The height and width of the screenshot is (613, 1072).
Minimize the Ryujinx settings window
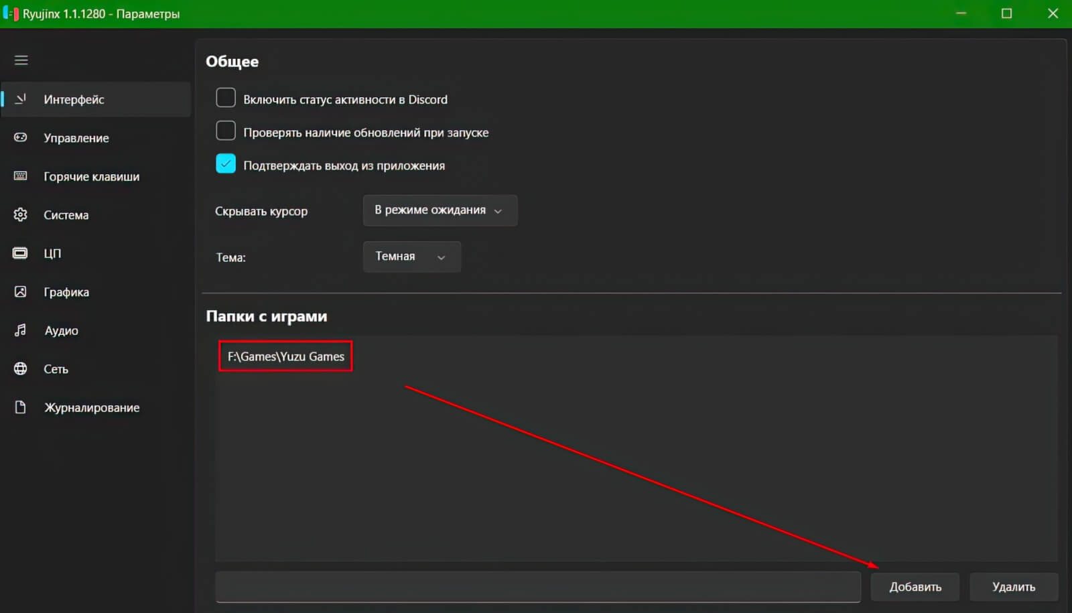(961, 13)
